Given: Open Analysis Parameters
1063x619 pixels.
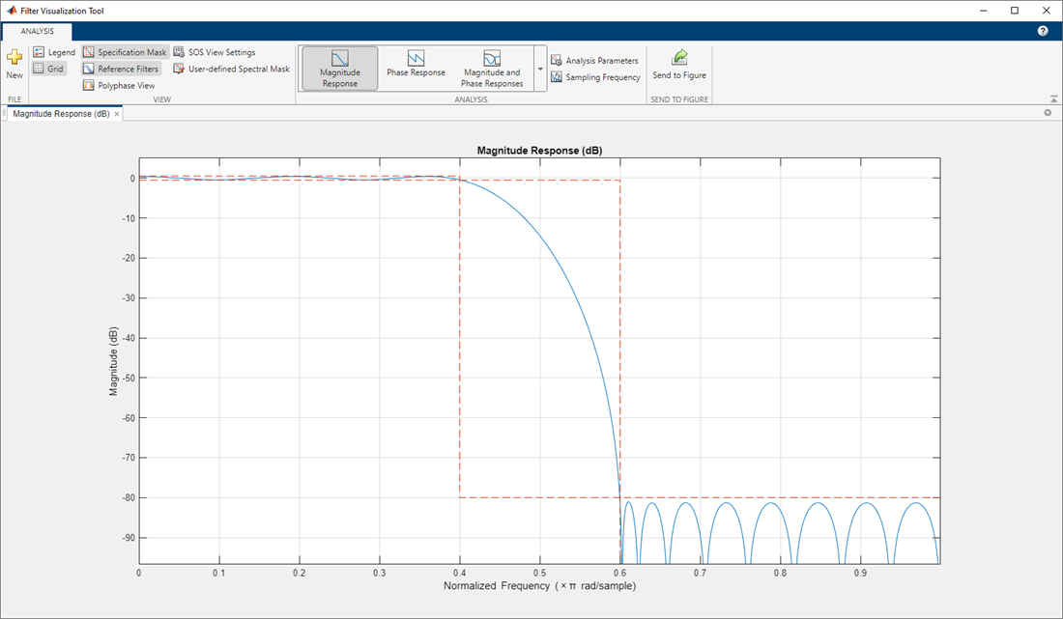Looking at the screenshot, I should [x=594, y=60].
